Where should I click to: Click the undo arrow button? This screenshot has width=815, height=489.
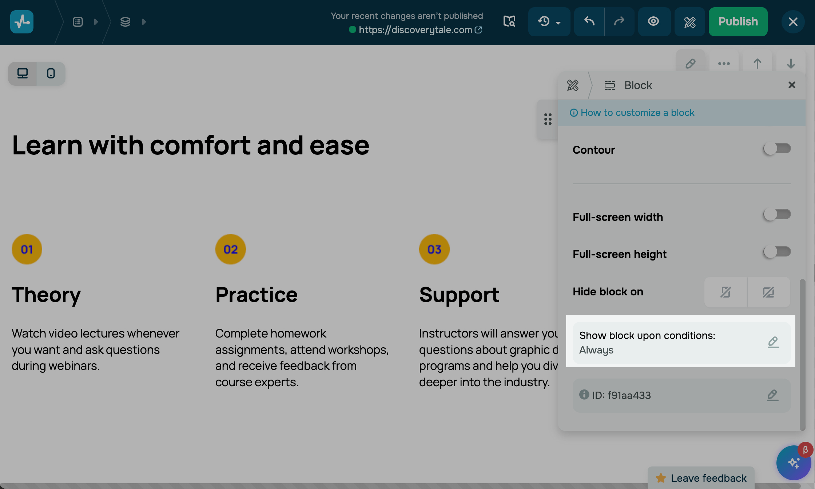(x=589, y=21)
